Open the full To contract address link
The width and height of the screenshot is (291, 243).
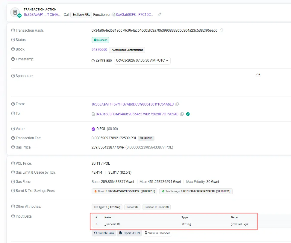[x=137, y=114]
